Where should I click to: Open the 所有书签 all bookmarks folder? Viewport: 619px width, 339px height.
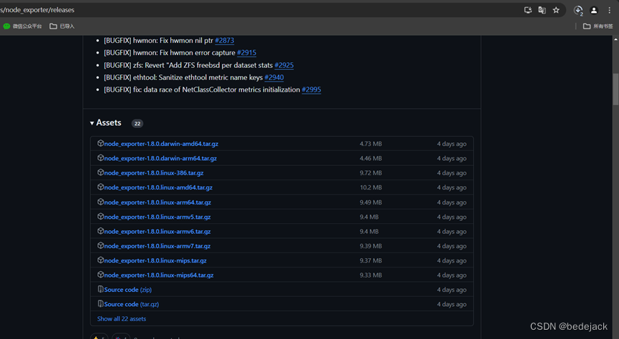[x=598, y=26]
